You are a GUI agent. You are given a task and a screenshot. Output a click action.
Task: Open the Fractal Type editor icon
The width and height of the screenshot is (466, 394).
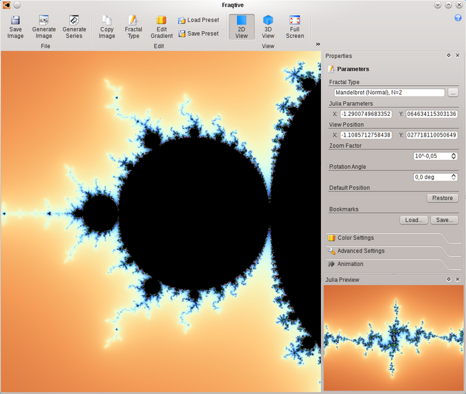point(133,27)
